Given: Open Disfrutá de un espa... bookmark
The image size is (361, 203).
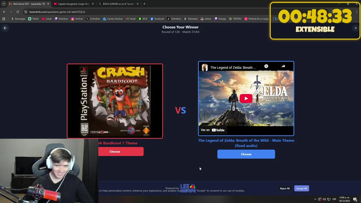Looking at the screenshot, I should click(x=257, y=19).
